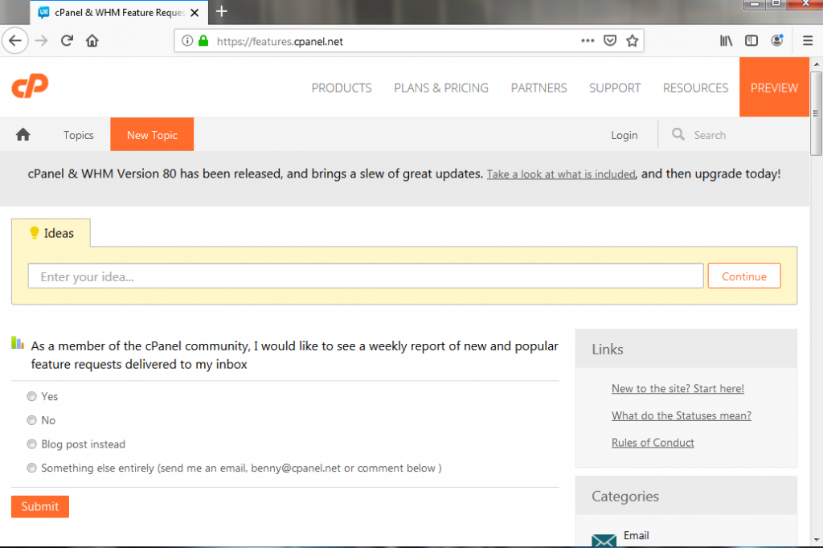Open the page actions three-dot menu
The height and width of the screenshot is (548, 823).
coord(588,40)
